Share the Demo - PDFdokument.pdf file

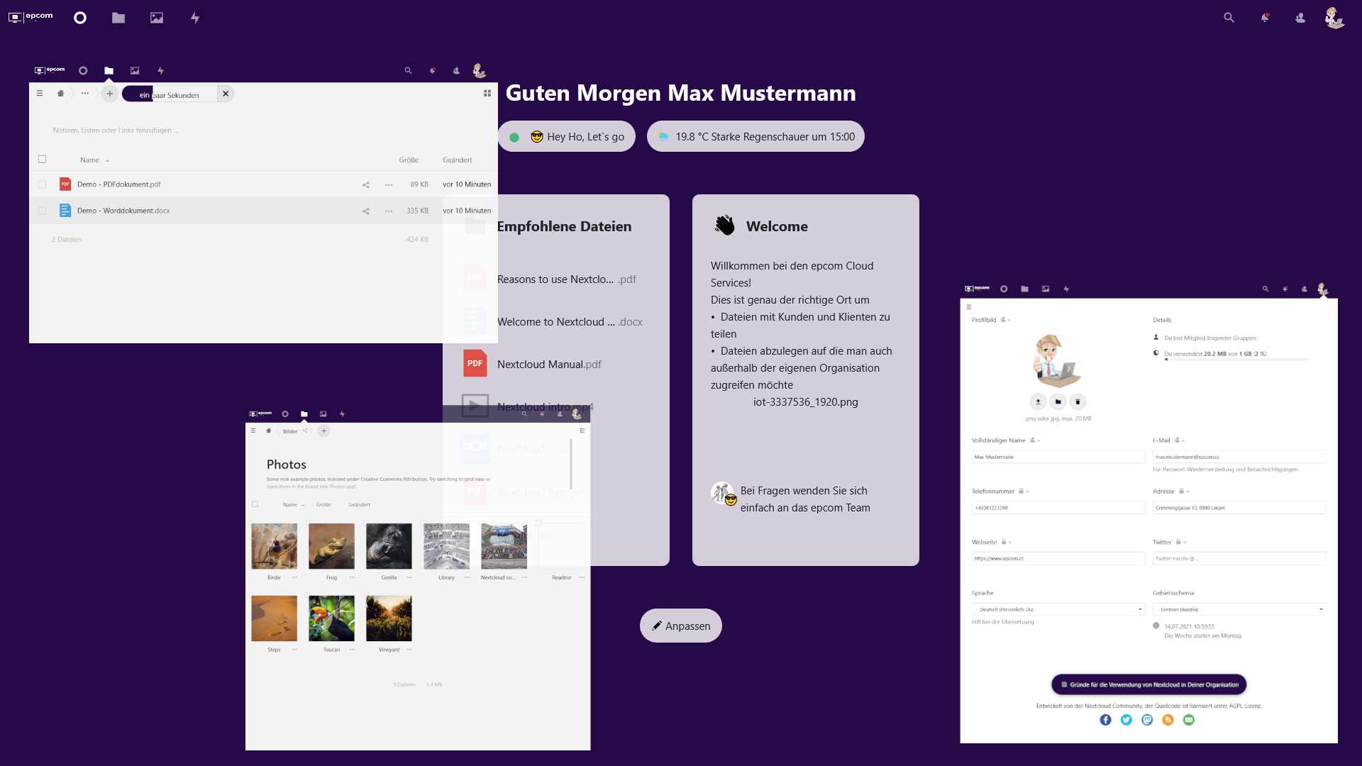pos(366,184)
